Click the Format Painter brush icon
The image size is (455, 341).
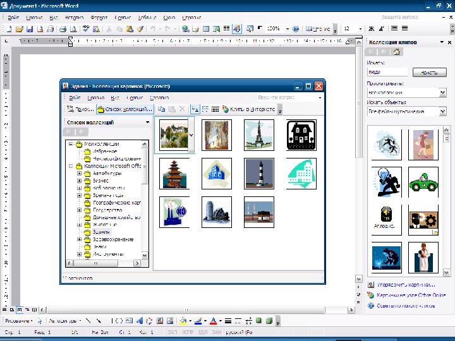[x=140, y=29]
